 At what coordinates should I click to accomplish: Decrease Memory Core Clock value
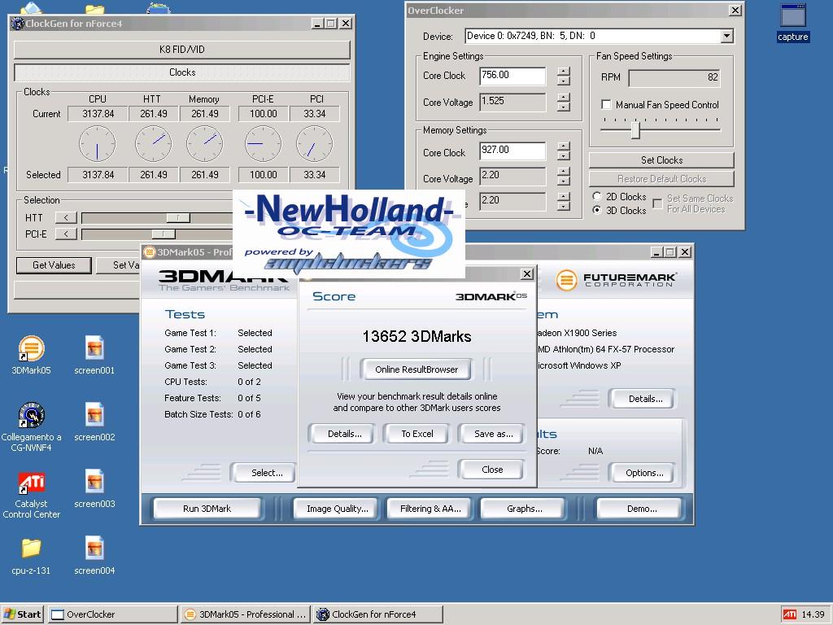(x=564, y=155)
